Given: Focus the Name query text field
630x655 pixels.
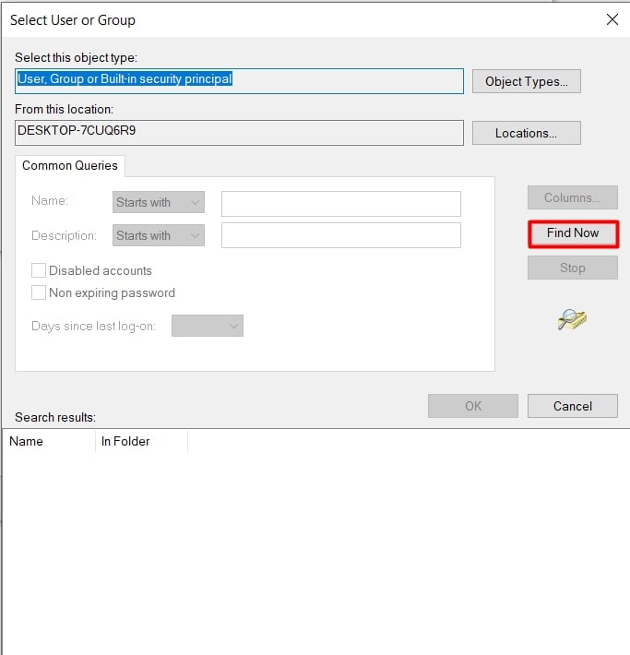Looking at the screenshot, I should coord(341,204).
